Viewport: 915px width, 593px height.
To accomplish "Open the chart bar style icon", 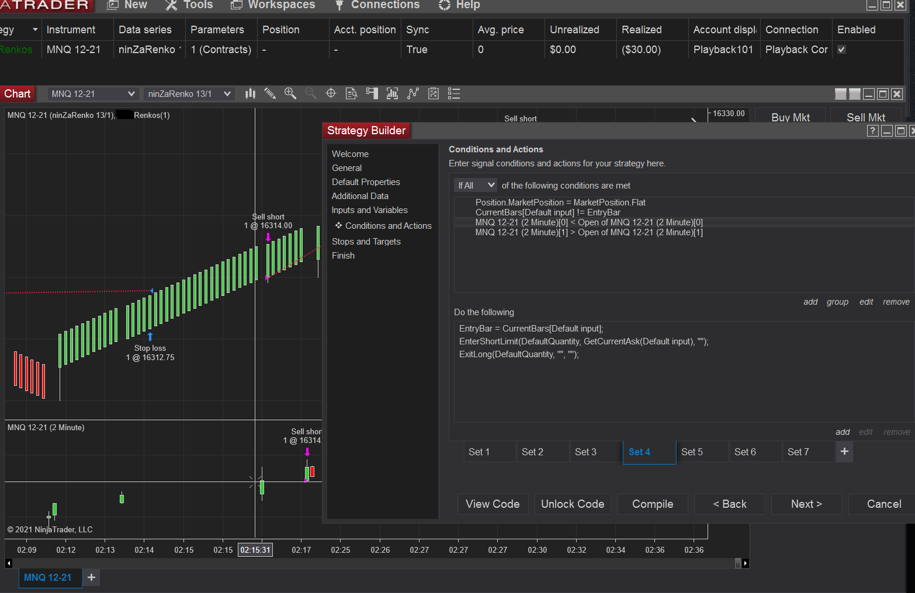I will (x=250, y=93).
